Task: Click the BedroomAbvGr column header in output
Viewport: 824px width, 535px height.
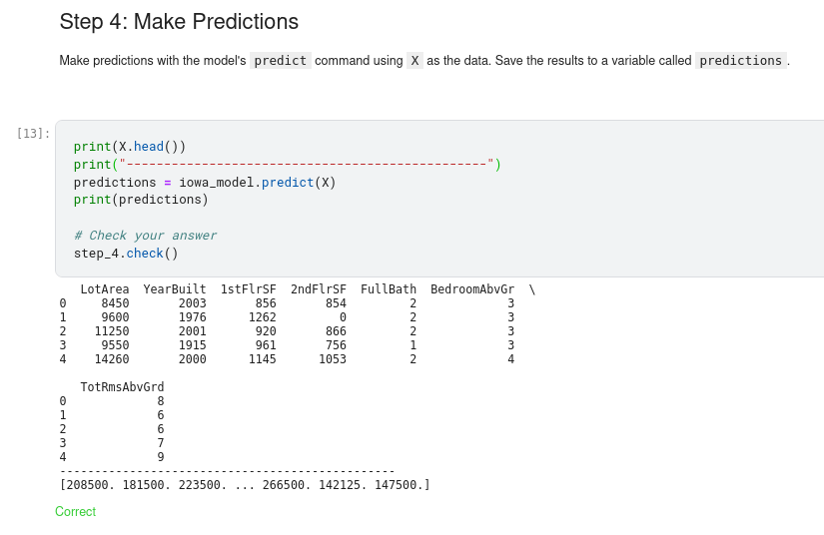Action: pyautogui.click(x=472, y=289)
